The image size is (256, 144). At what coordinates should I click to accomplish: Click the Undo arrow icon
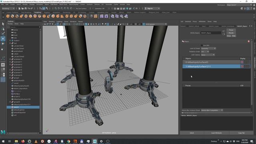(29, 8)
